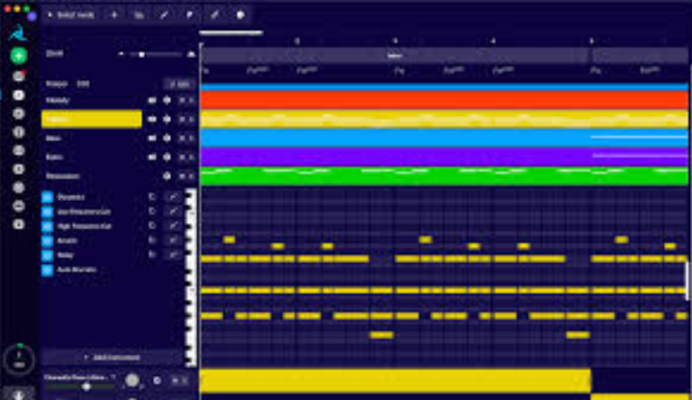692x400 pixels.
Task: Click the section block above chord labels
Action: (x=395, y=56)
